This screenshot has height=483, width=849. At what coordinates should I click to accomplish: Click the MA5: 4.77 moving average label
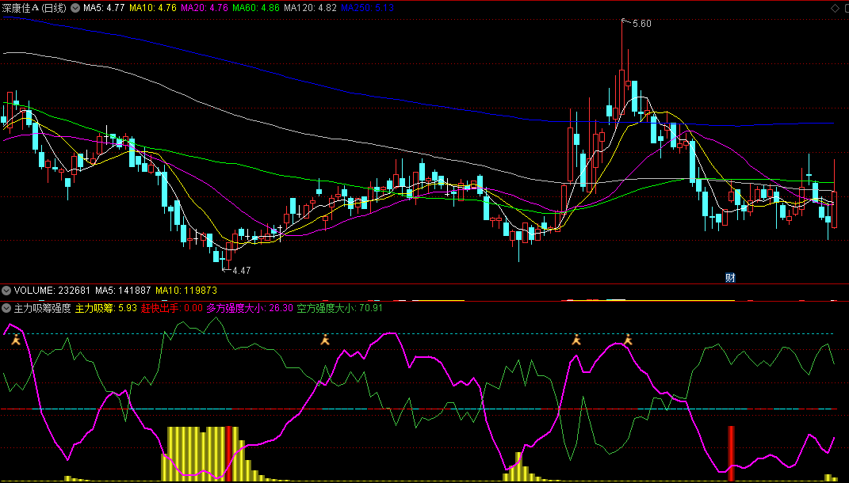(x=104, y=8)
